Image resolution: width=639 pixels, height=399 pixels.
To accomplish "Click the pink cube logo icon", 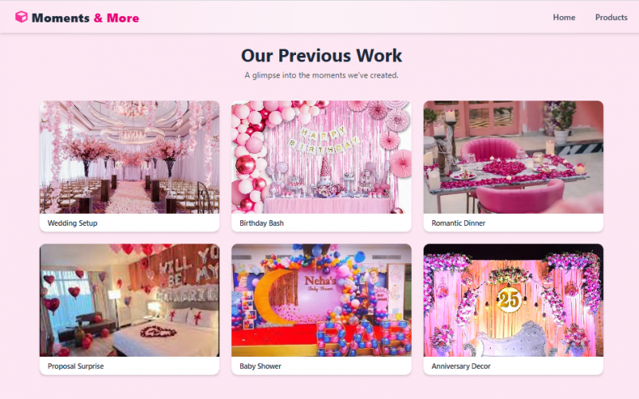I will point(22,17).
